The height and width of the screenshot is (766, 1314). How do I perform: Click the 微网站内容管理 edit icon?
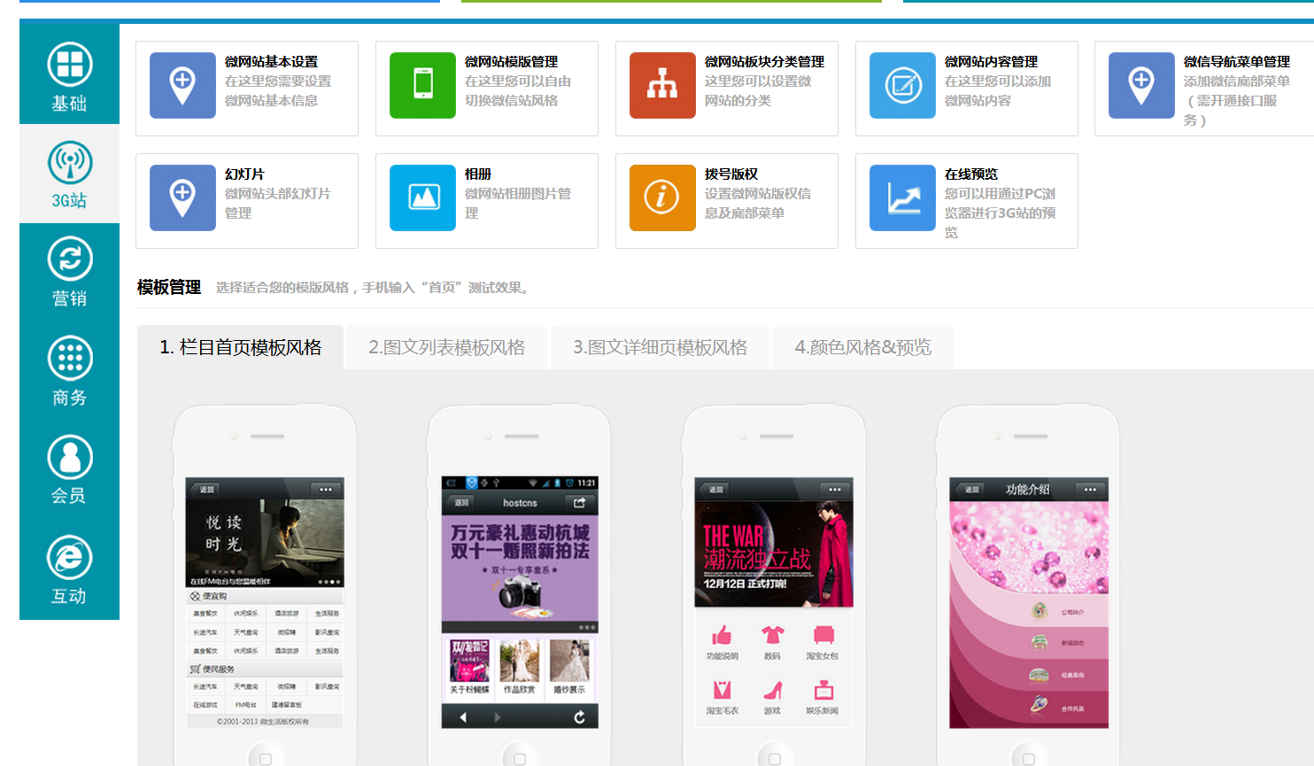[x=902, y=85]
